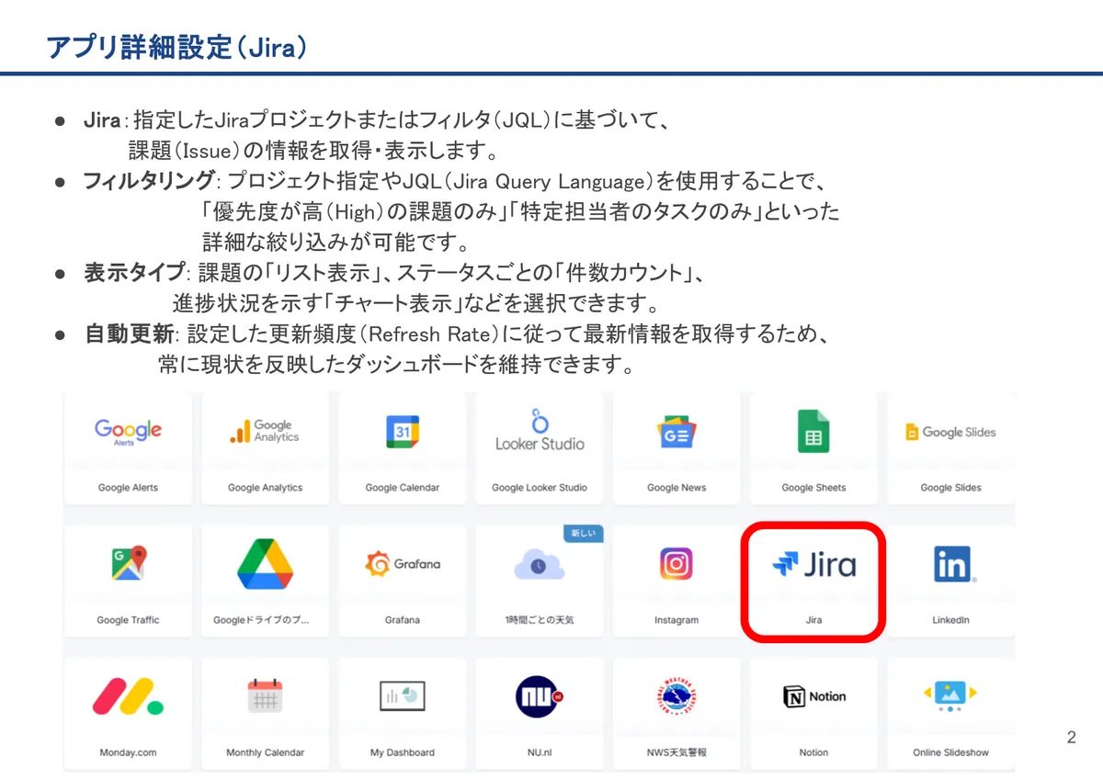Open the Google Looker Studio icon
1103x780 pixels.
click(x=540, y=431)
